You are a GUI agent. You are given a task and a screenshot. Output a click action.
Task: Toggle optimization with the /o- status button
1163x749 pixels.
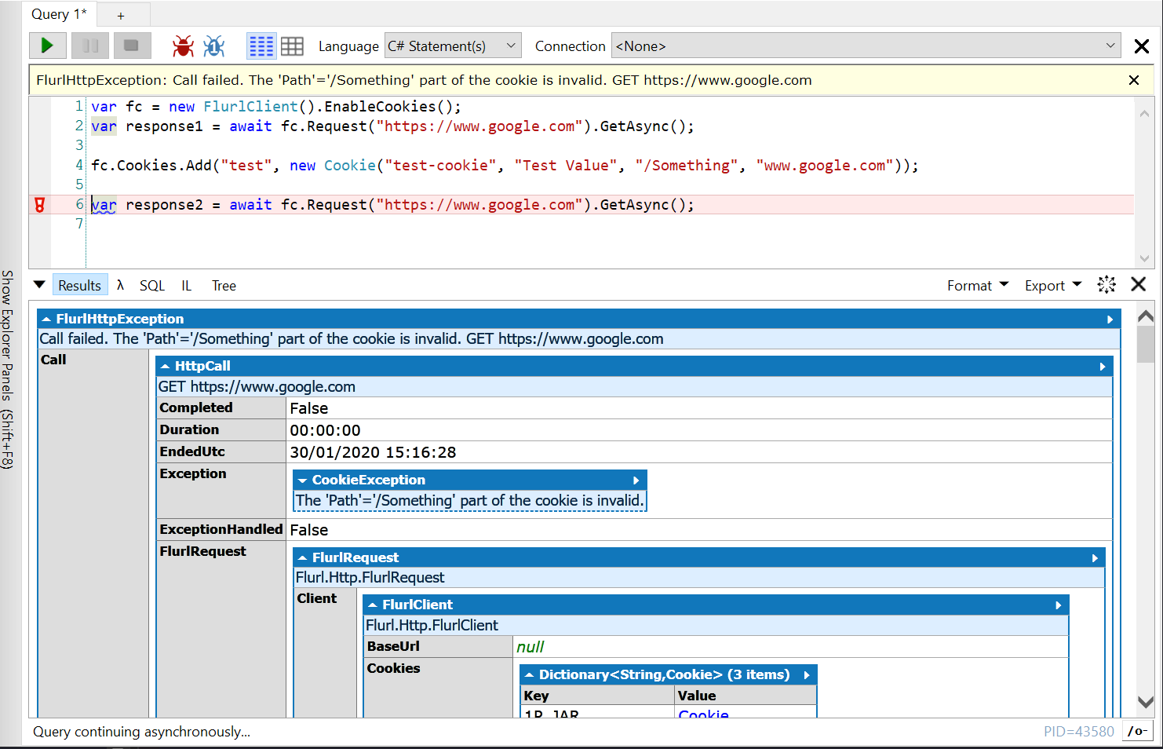tap(1136, 731)
